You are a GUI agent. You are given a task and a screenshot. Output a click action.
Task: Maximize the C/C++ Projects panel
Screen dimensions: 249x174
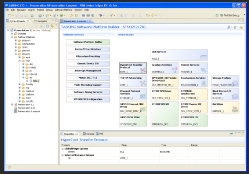tap(56, 21)
